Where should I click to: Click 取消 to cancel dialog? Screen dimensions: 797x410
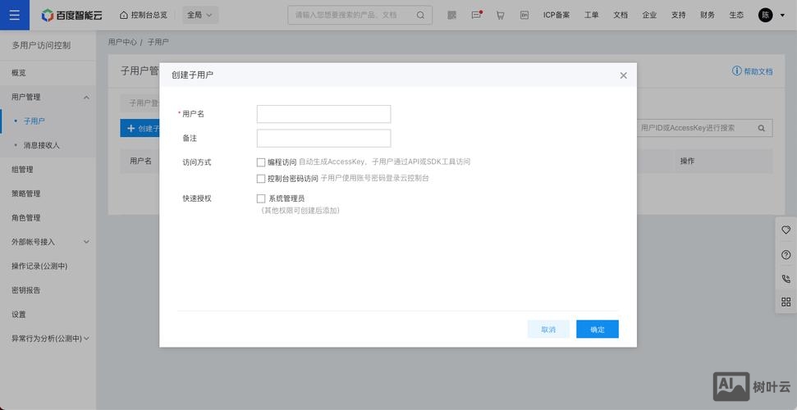pos(548,329)
